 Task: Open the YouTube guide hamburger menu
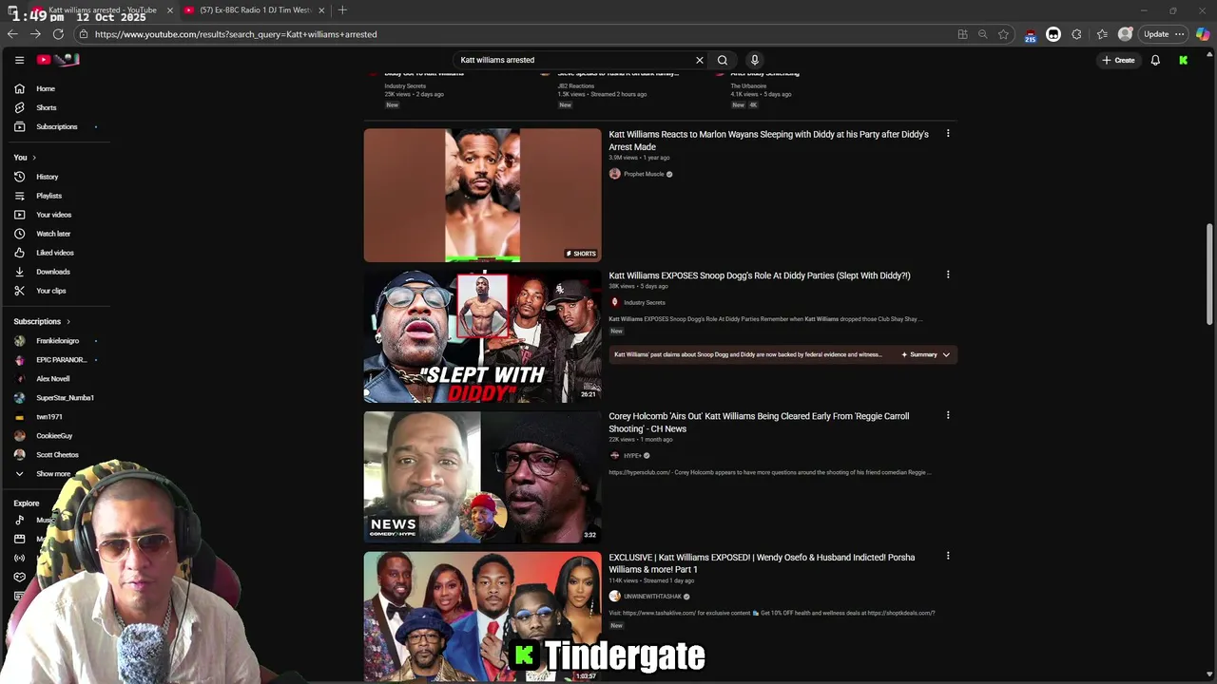click(19, 60)
